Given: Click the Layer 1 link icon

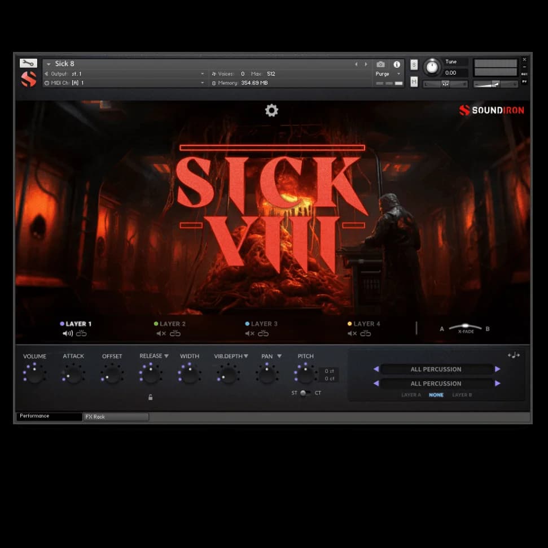Looking at the screenshot, I should [82, 334].
